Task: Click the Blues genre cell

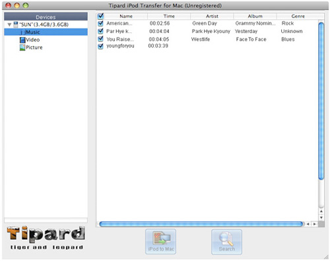Action: (x=288, y=39)
